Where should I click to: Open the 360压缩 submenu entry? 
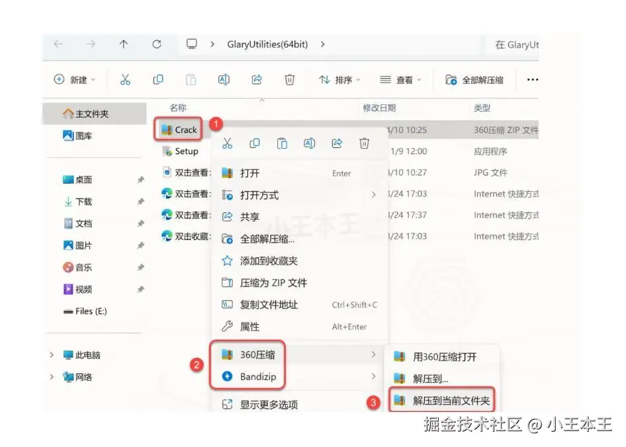[x=299, y=354]
